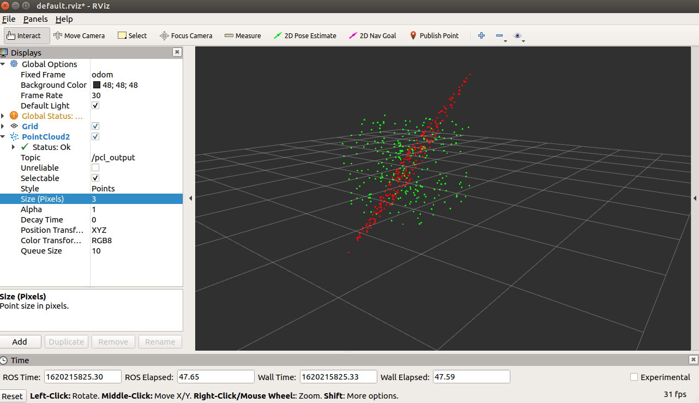Screen dimensions: 699x403
Task: Open the Style Points dropdown
Action: [x=136, y=188]
